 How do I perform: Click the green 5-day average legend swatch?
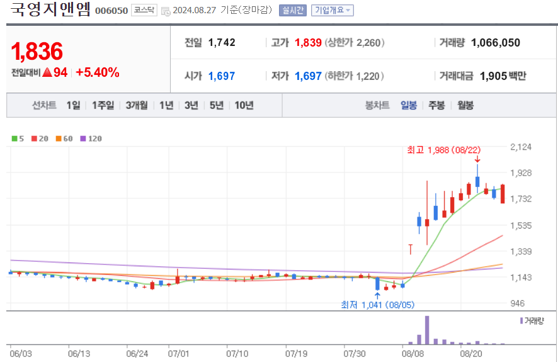[14, 139]
